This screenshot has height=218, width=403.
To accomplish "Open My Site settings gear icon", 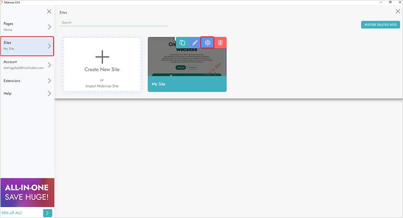I will 207,43.
